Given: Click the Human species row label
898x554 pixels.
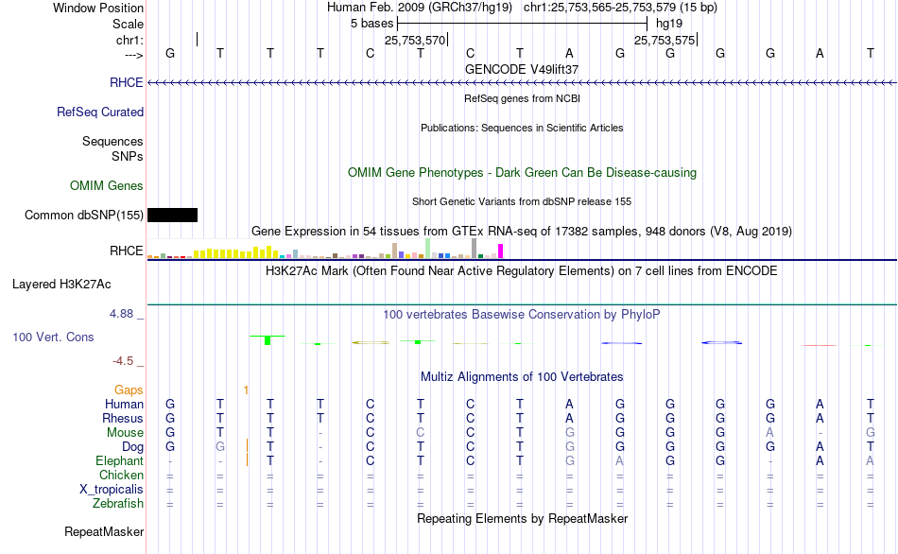Looking at the screenshot, I should pyautogui.click(x=124, y=405).
